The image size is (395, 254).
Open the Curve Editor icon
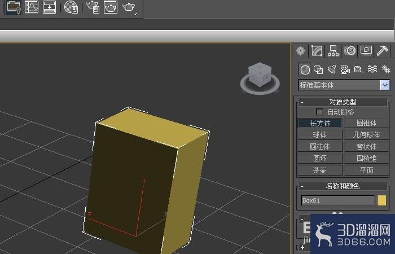tap(32, 7)
